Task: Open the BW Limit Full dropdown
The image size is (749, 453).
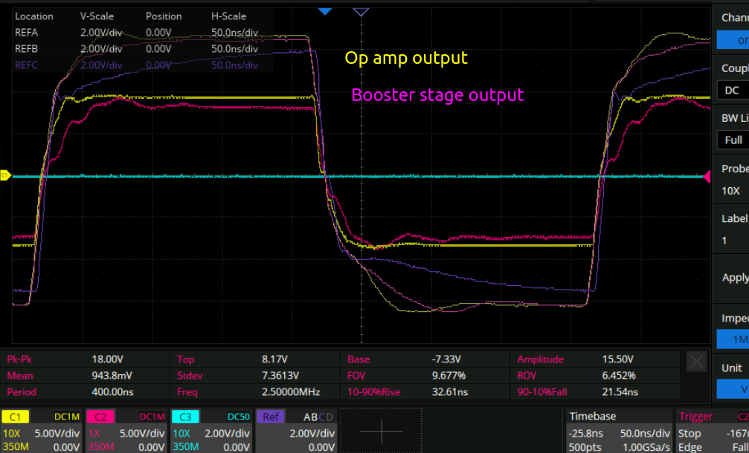Action: coord(734,140)
